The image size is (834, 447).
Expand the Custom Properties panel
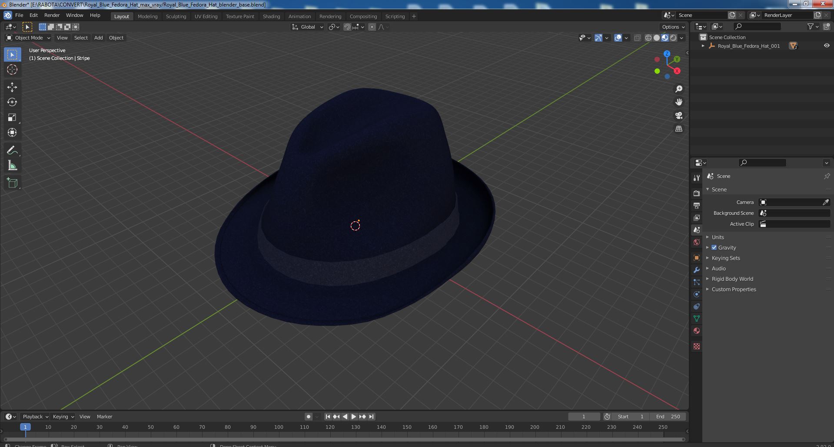734,289
